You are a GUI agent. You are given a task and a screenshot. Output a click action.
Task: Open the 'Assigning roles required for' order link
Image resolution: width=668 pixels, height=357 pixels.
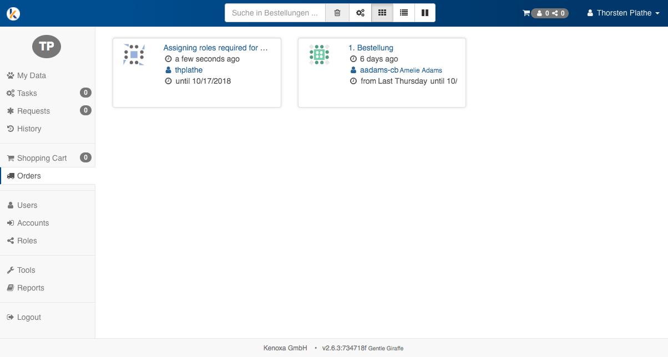[x=215, y=48]
